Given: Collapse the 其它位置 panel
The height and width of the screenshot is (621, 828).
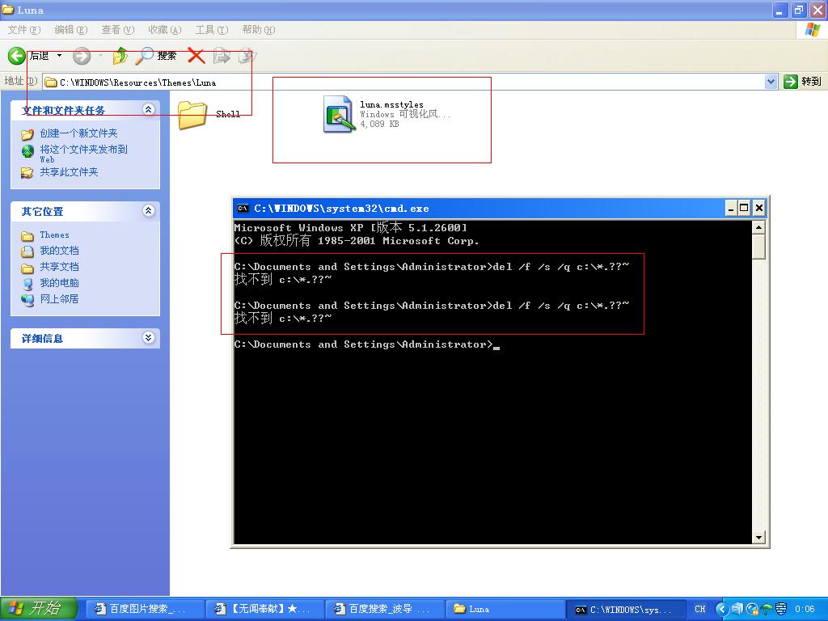Looking at the screenshot, I should [149, 211].
